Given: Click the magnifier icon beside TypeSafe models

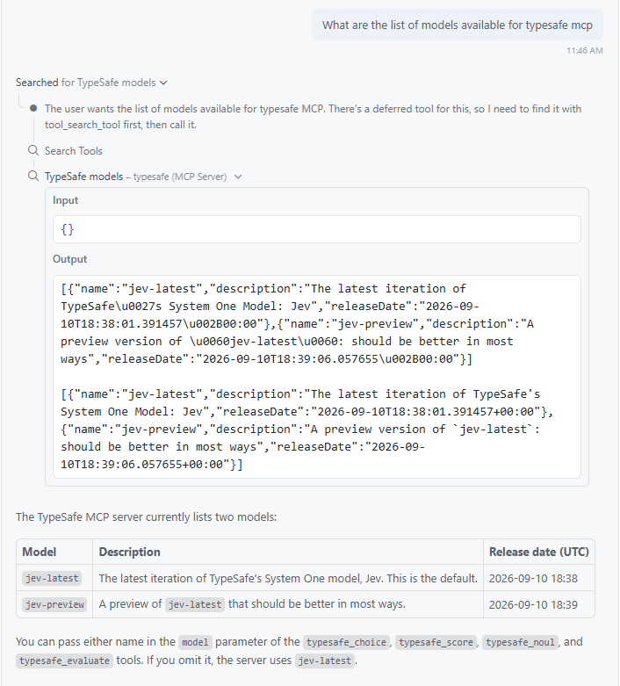Looking at the screenshot, I should click(33, 177).
